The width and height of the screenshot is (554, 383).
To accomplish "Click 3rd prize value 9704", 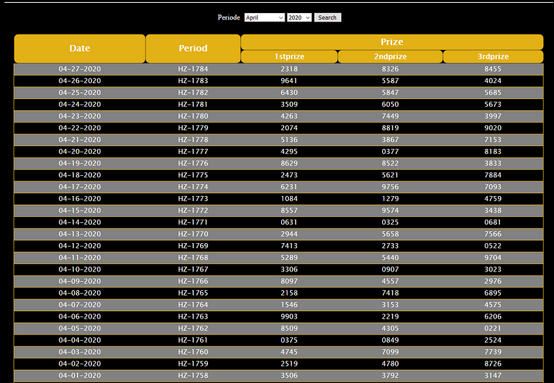I will click(493, 258).
